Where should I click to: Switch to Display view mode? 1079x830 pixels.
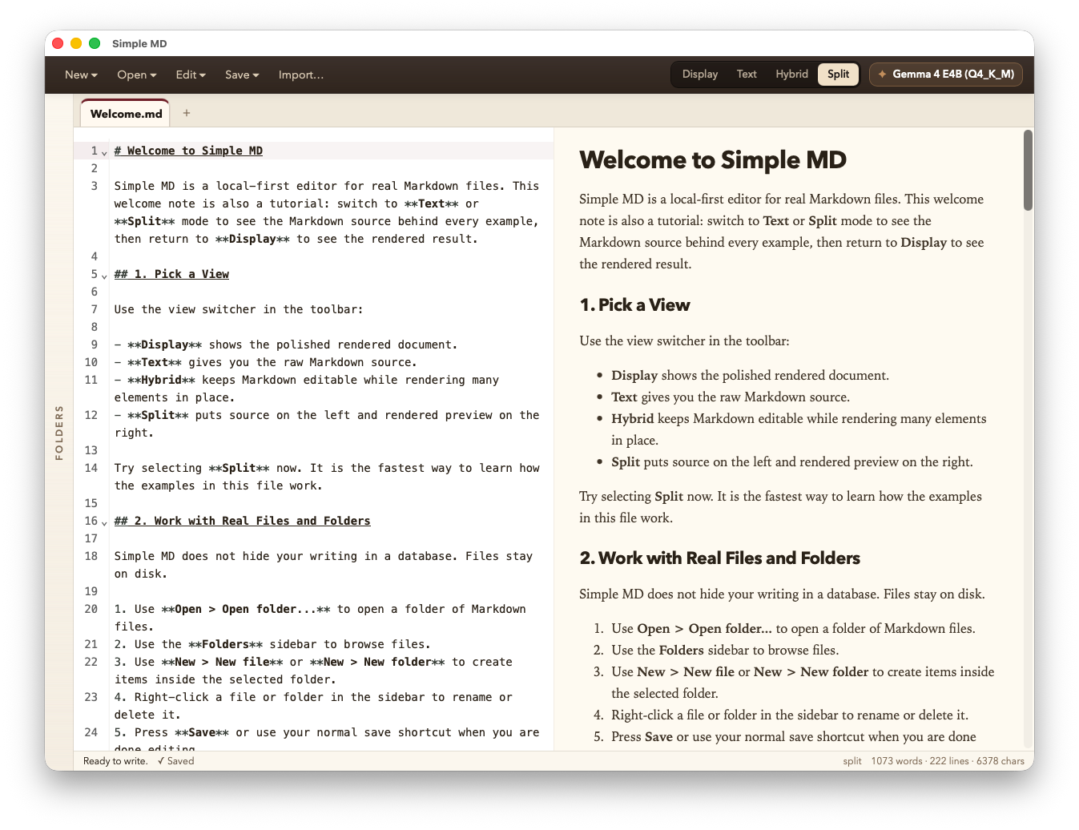click(700, 74)
